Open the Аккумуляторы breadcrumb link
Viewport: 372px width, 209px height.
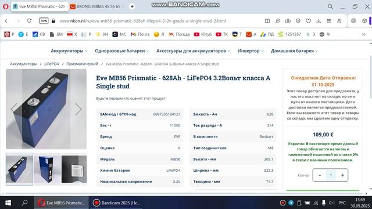(23, 64)
